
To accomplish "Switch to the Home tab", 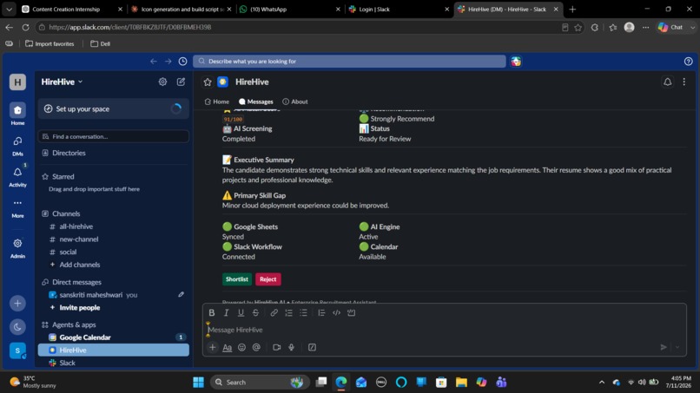I will [217, 102].
